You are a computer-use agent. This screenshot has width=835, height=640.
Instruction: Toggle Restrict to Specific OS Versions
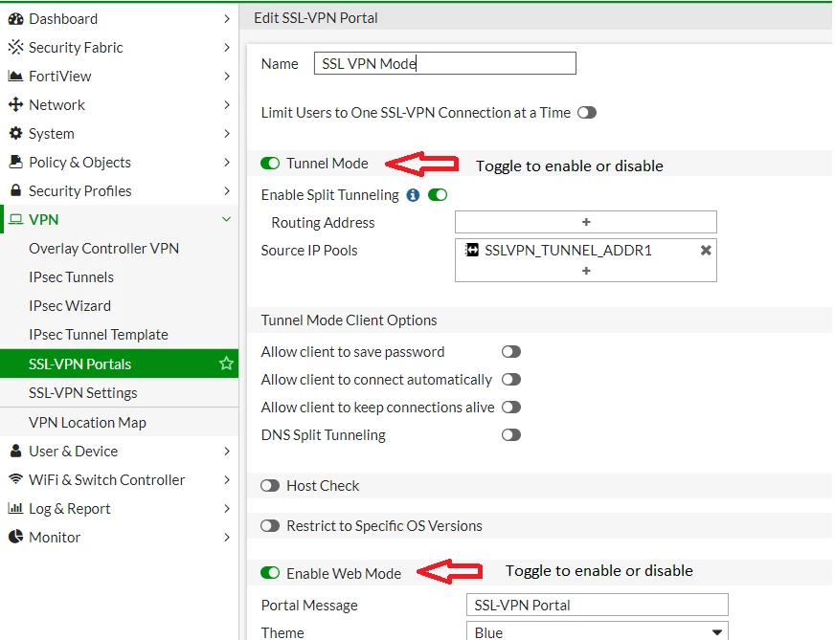pyautogui.click(x=270, y=526)
